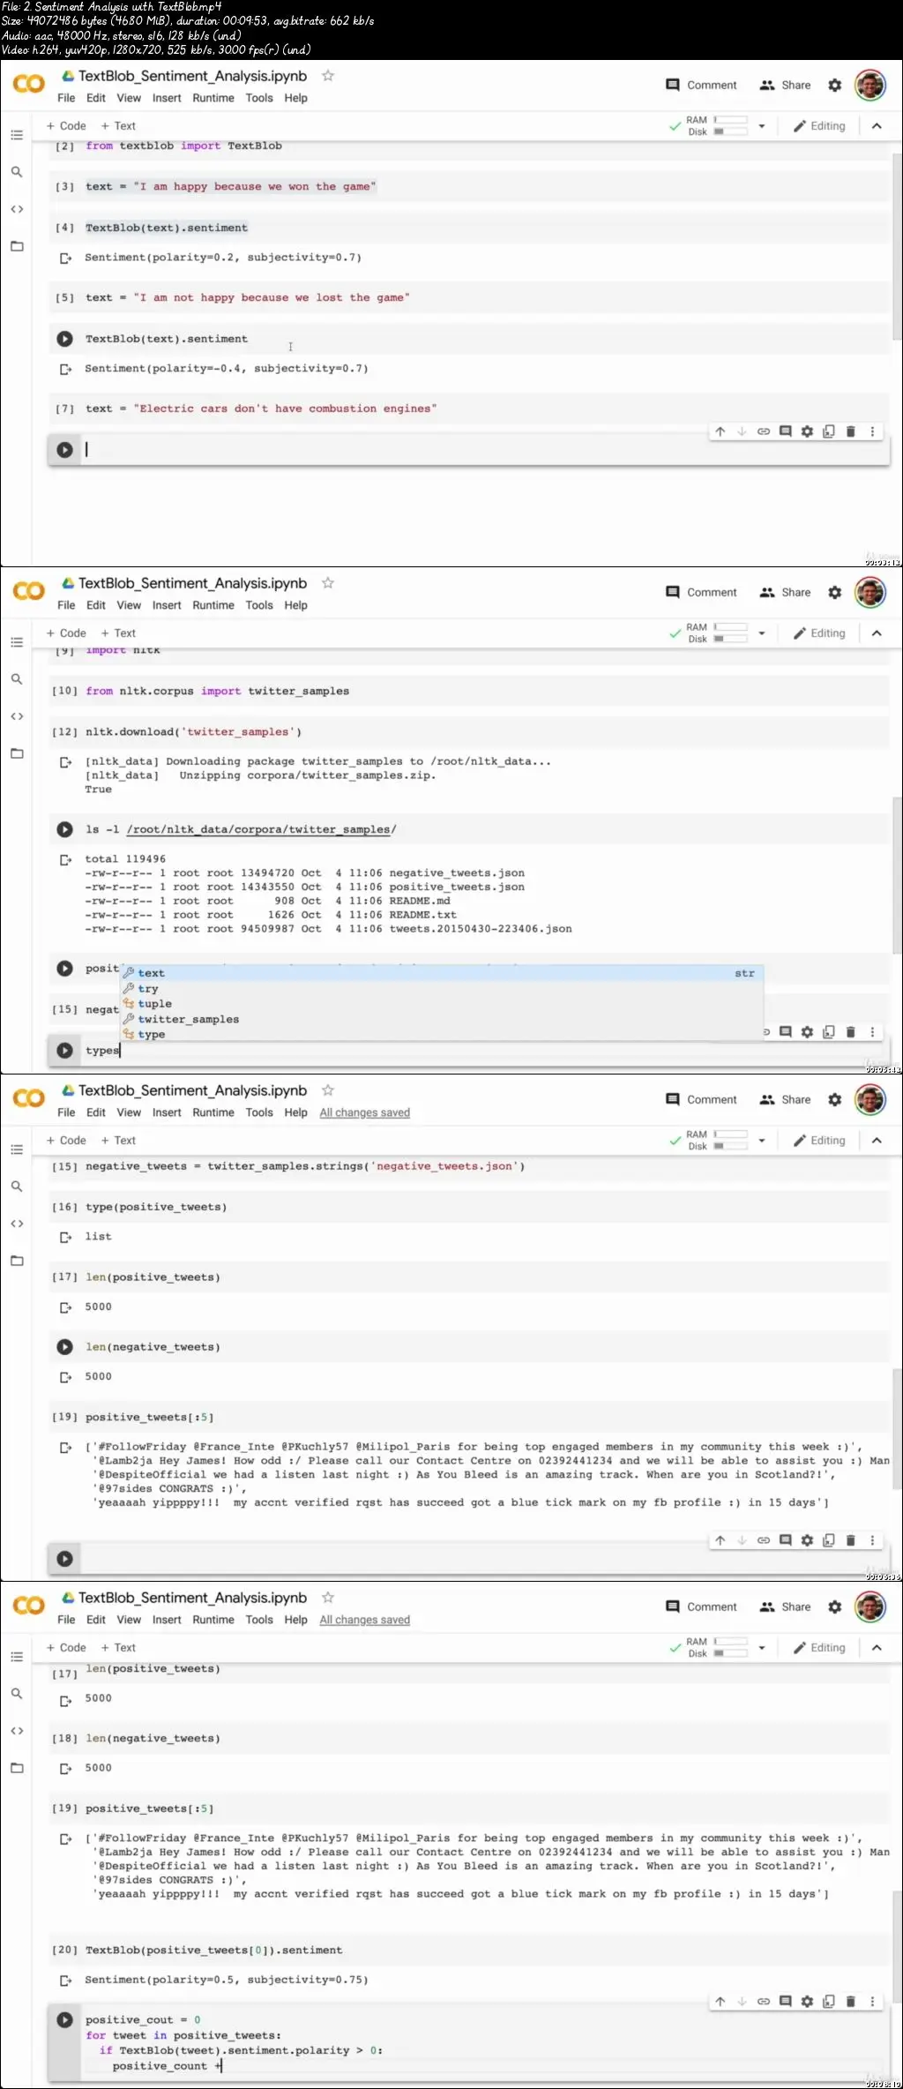Screen dimensions: 903x2089
Task: Run the TextBlob(text).sentiment cell below cell [5]
Action: tap(64, 339)
